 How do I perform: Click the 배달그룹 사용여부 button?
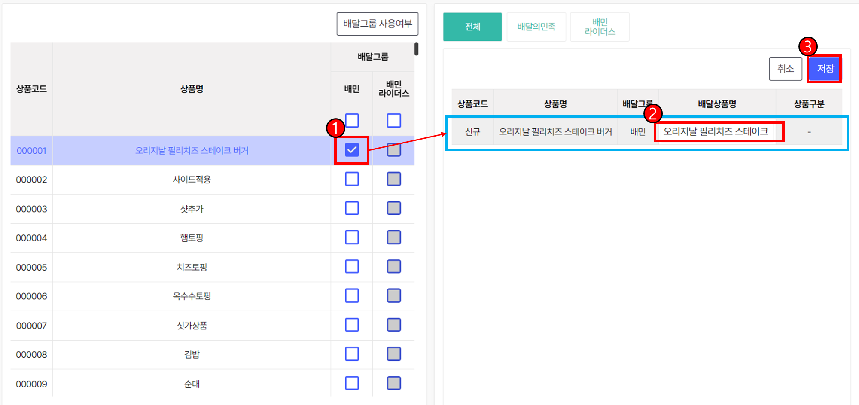(x=377, y=24)
